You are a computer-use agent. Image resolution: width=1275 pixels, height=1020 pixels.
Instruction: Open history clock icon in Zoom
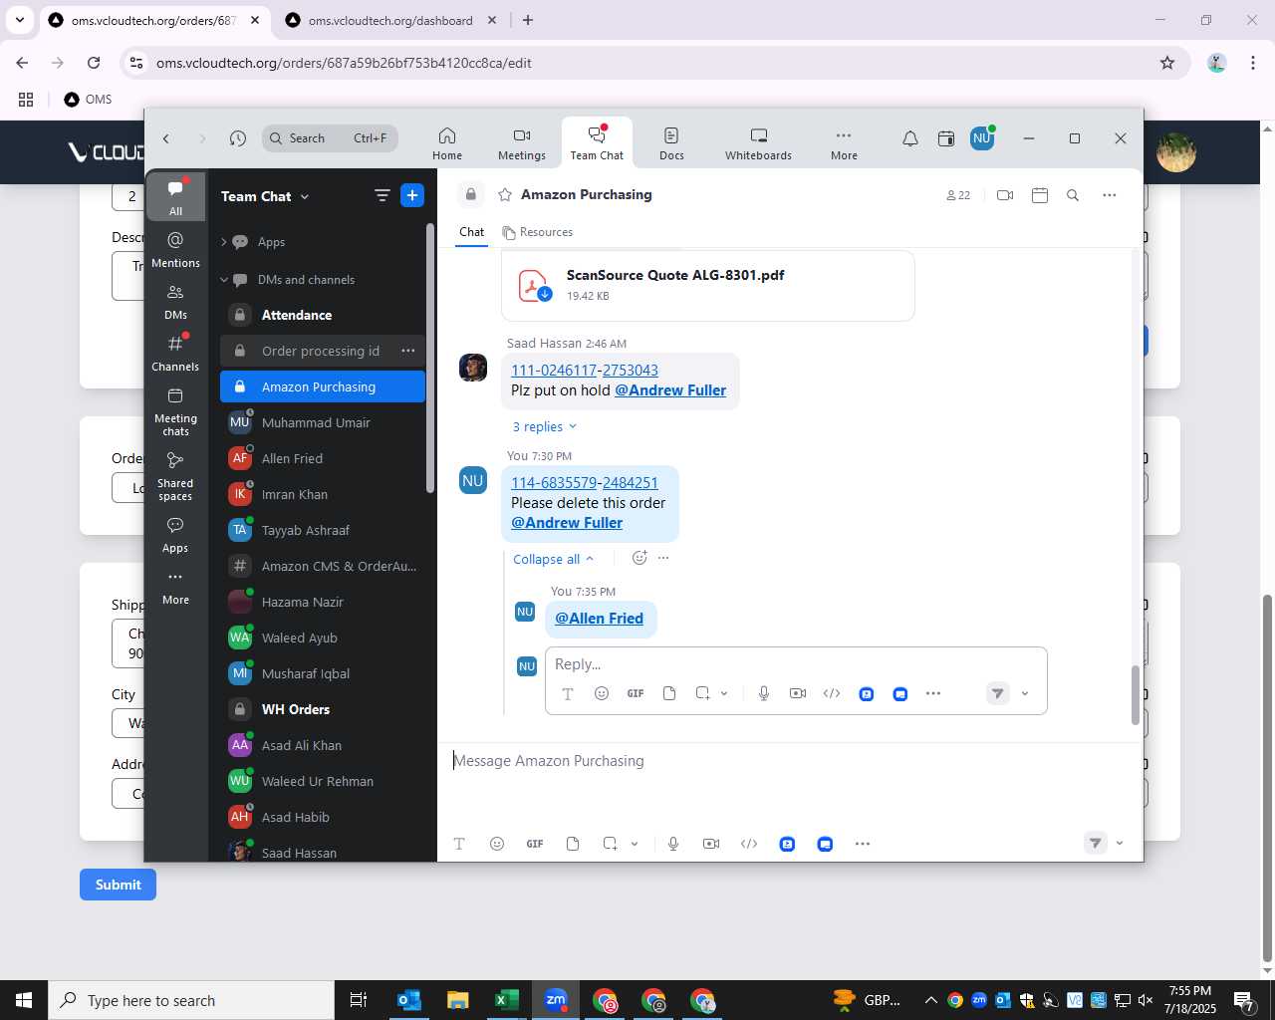pyautogui.click(x=237, y=138)
